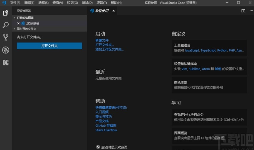This screenshot has width=254, height=150.
Task: Open the Debug view icon
Action: pyautogui.click(x=6, y=50)
